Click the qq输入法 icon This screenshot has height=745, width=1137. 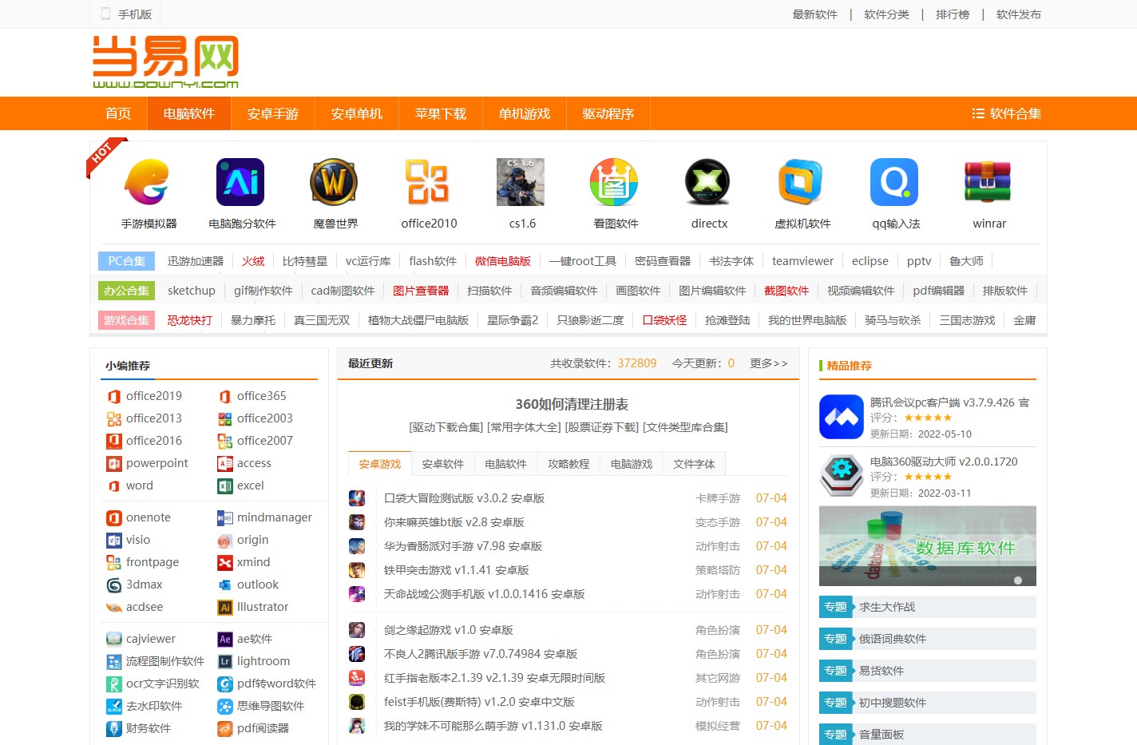tap(894, 182)
